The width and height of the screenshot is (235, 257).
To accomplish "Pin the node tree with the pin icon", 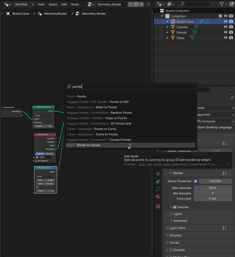I will (x=148, y=4).
